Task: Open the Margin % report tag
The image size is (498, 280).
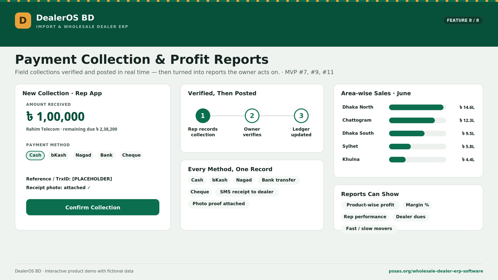Action: [417, 205]
